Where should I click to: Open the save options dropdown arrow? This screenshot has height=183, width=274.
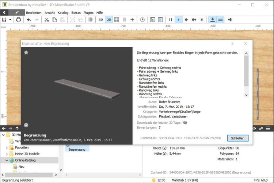[x=10, y=20]
